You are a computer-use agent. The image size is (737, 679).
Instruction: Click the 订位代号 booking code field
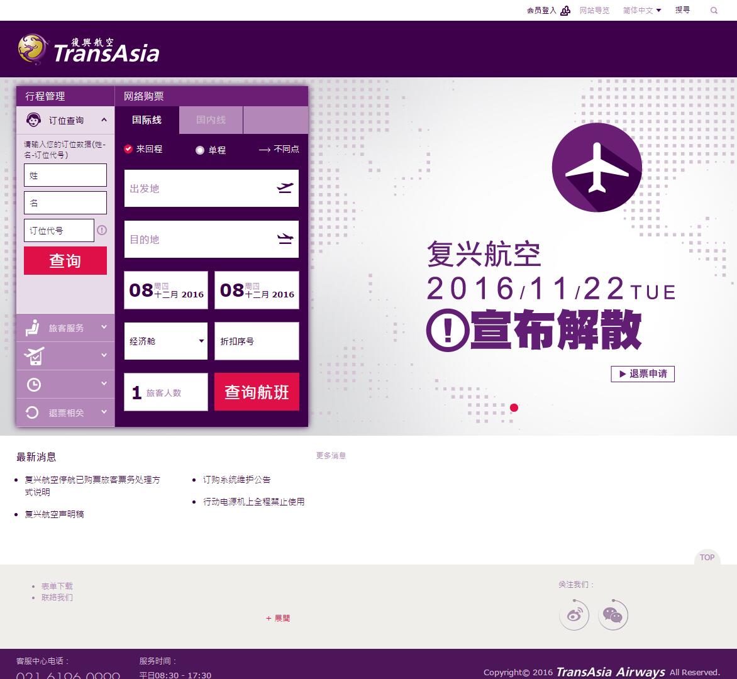tap(58, 230)
